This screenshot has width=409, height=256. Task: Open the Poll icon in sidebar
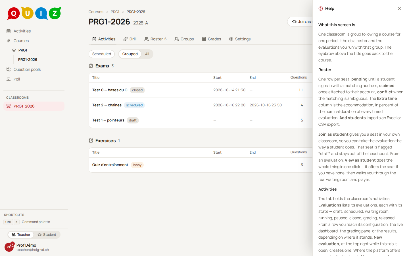pyautogui.click(x=9, y=79)
